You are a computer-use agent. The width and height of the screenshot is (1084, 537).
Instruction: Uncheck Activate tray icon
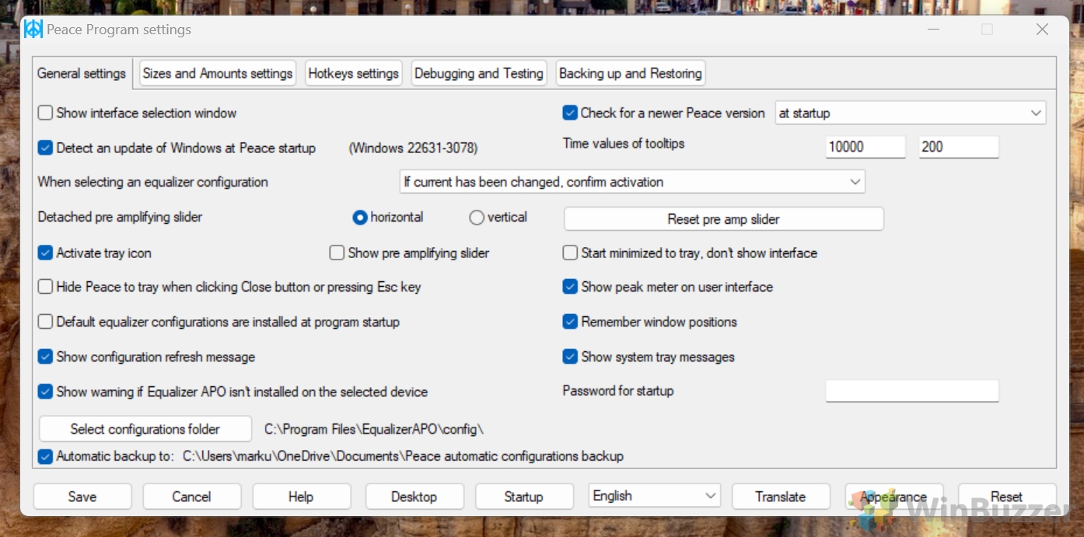point(45,253)
